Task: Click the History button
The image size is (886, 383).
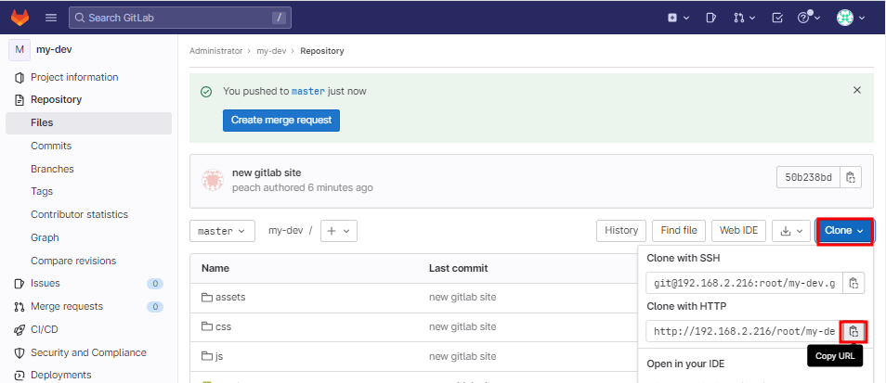Action: point(621,230)
